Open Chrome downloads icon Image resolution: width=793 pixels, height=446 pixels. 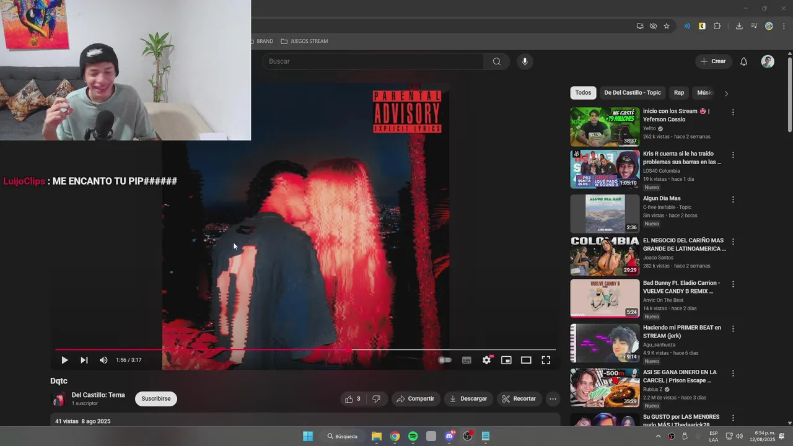coord(739,26)
